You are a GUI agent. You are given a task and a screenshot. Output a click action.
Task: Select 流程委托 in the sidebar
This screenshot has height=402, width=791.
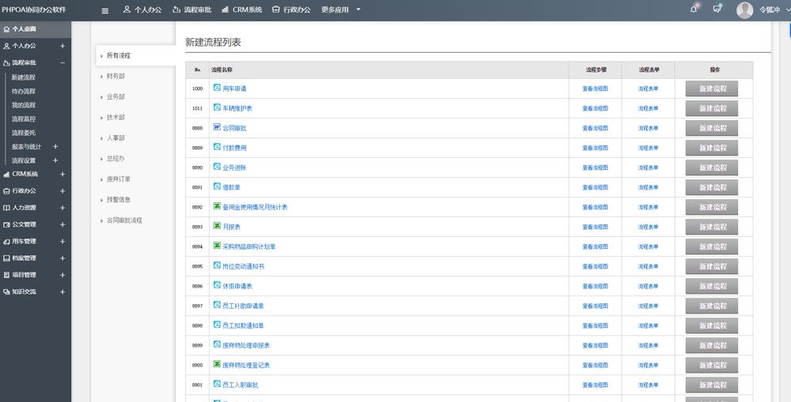(x=24, y=133)
